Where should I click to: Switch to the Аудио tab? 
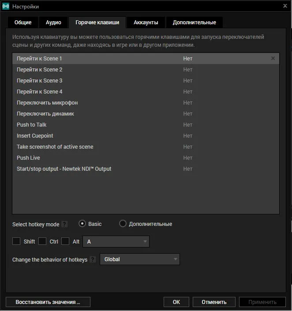(x=53, y=22)
